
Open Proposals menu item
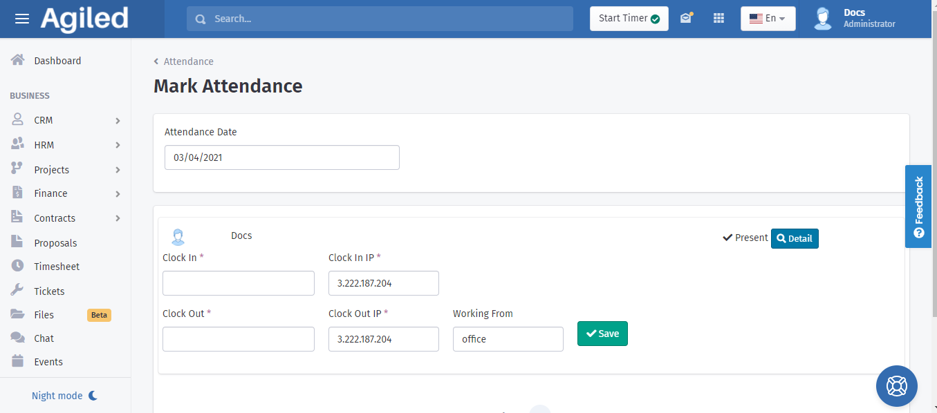click(x=55, y=243)
